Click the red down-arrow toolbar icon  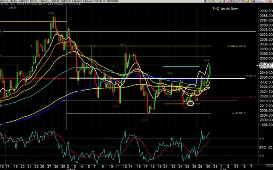tap(243, 1)
